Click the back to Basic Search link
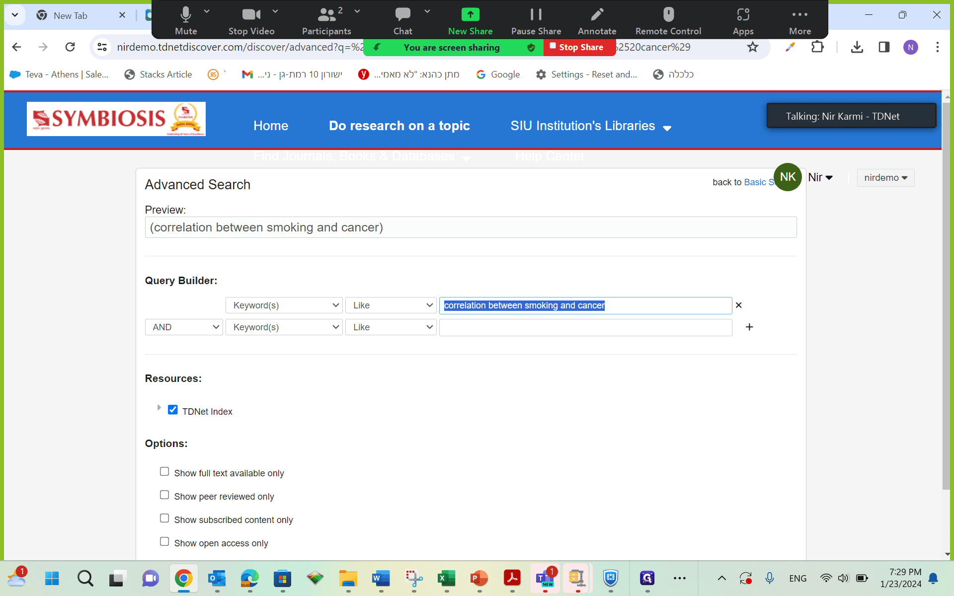The image size is (954, 596). [743, 182]
